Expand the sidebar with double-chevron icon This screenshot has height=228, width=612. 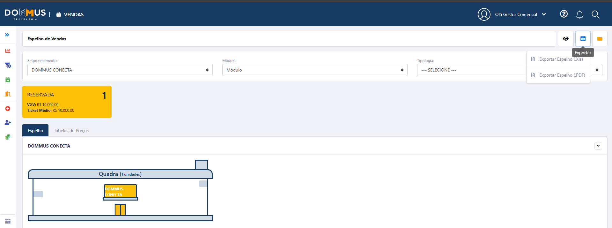[7, 35]
